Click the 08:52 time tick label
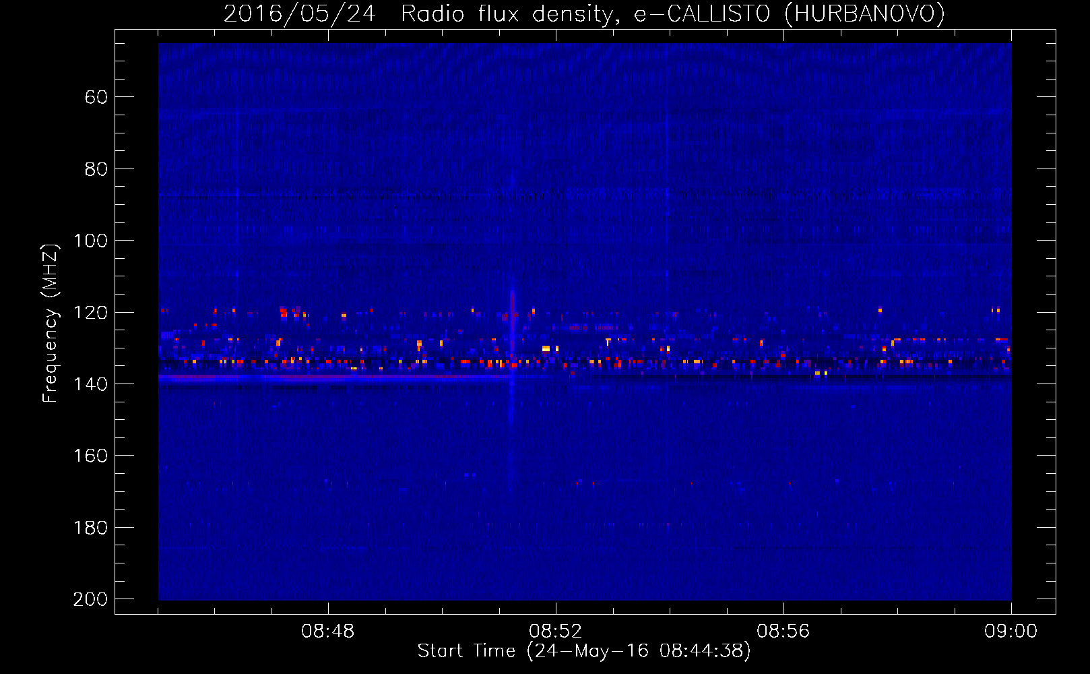The width and height of the screenshot is (1090, 674). (555, 632)
